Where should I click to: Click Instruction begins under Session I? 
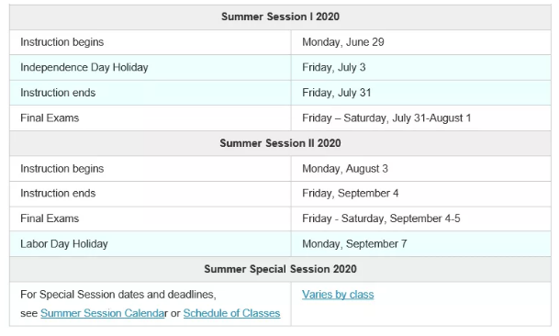(x=62, y=42)
